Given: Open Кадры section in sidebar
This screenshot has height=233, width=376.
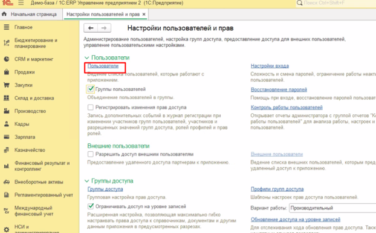Looking at the screenshot, I should tap(22, 124).
